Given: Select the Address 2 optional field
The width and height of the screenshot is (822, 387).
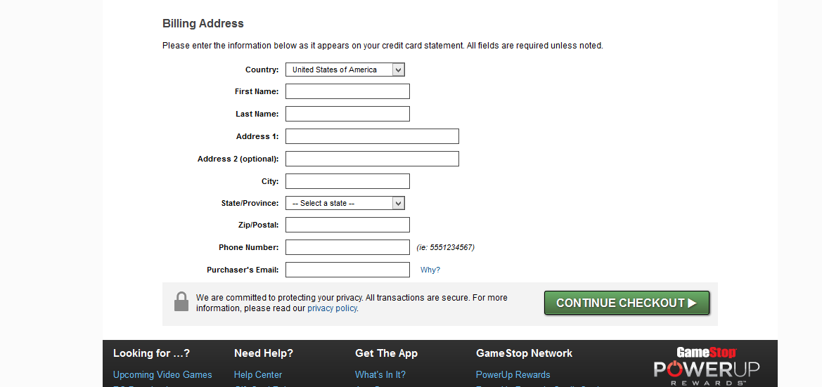Looking at the screenshot, I should 372,159.
